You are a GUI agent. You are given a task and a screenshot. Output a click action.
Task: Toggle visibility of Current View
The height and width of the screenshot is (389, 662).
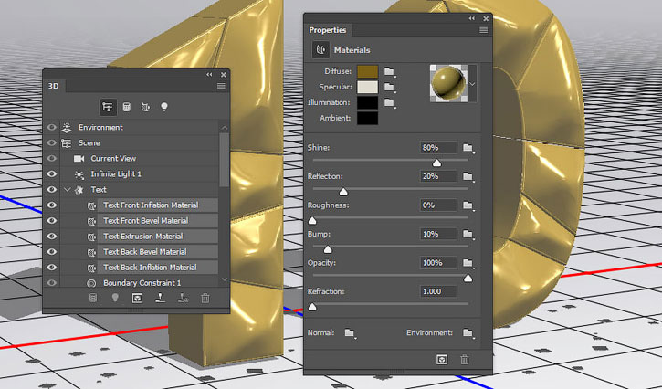tap(51, 158)
